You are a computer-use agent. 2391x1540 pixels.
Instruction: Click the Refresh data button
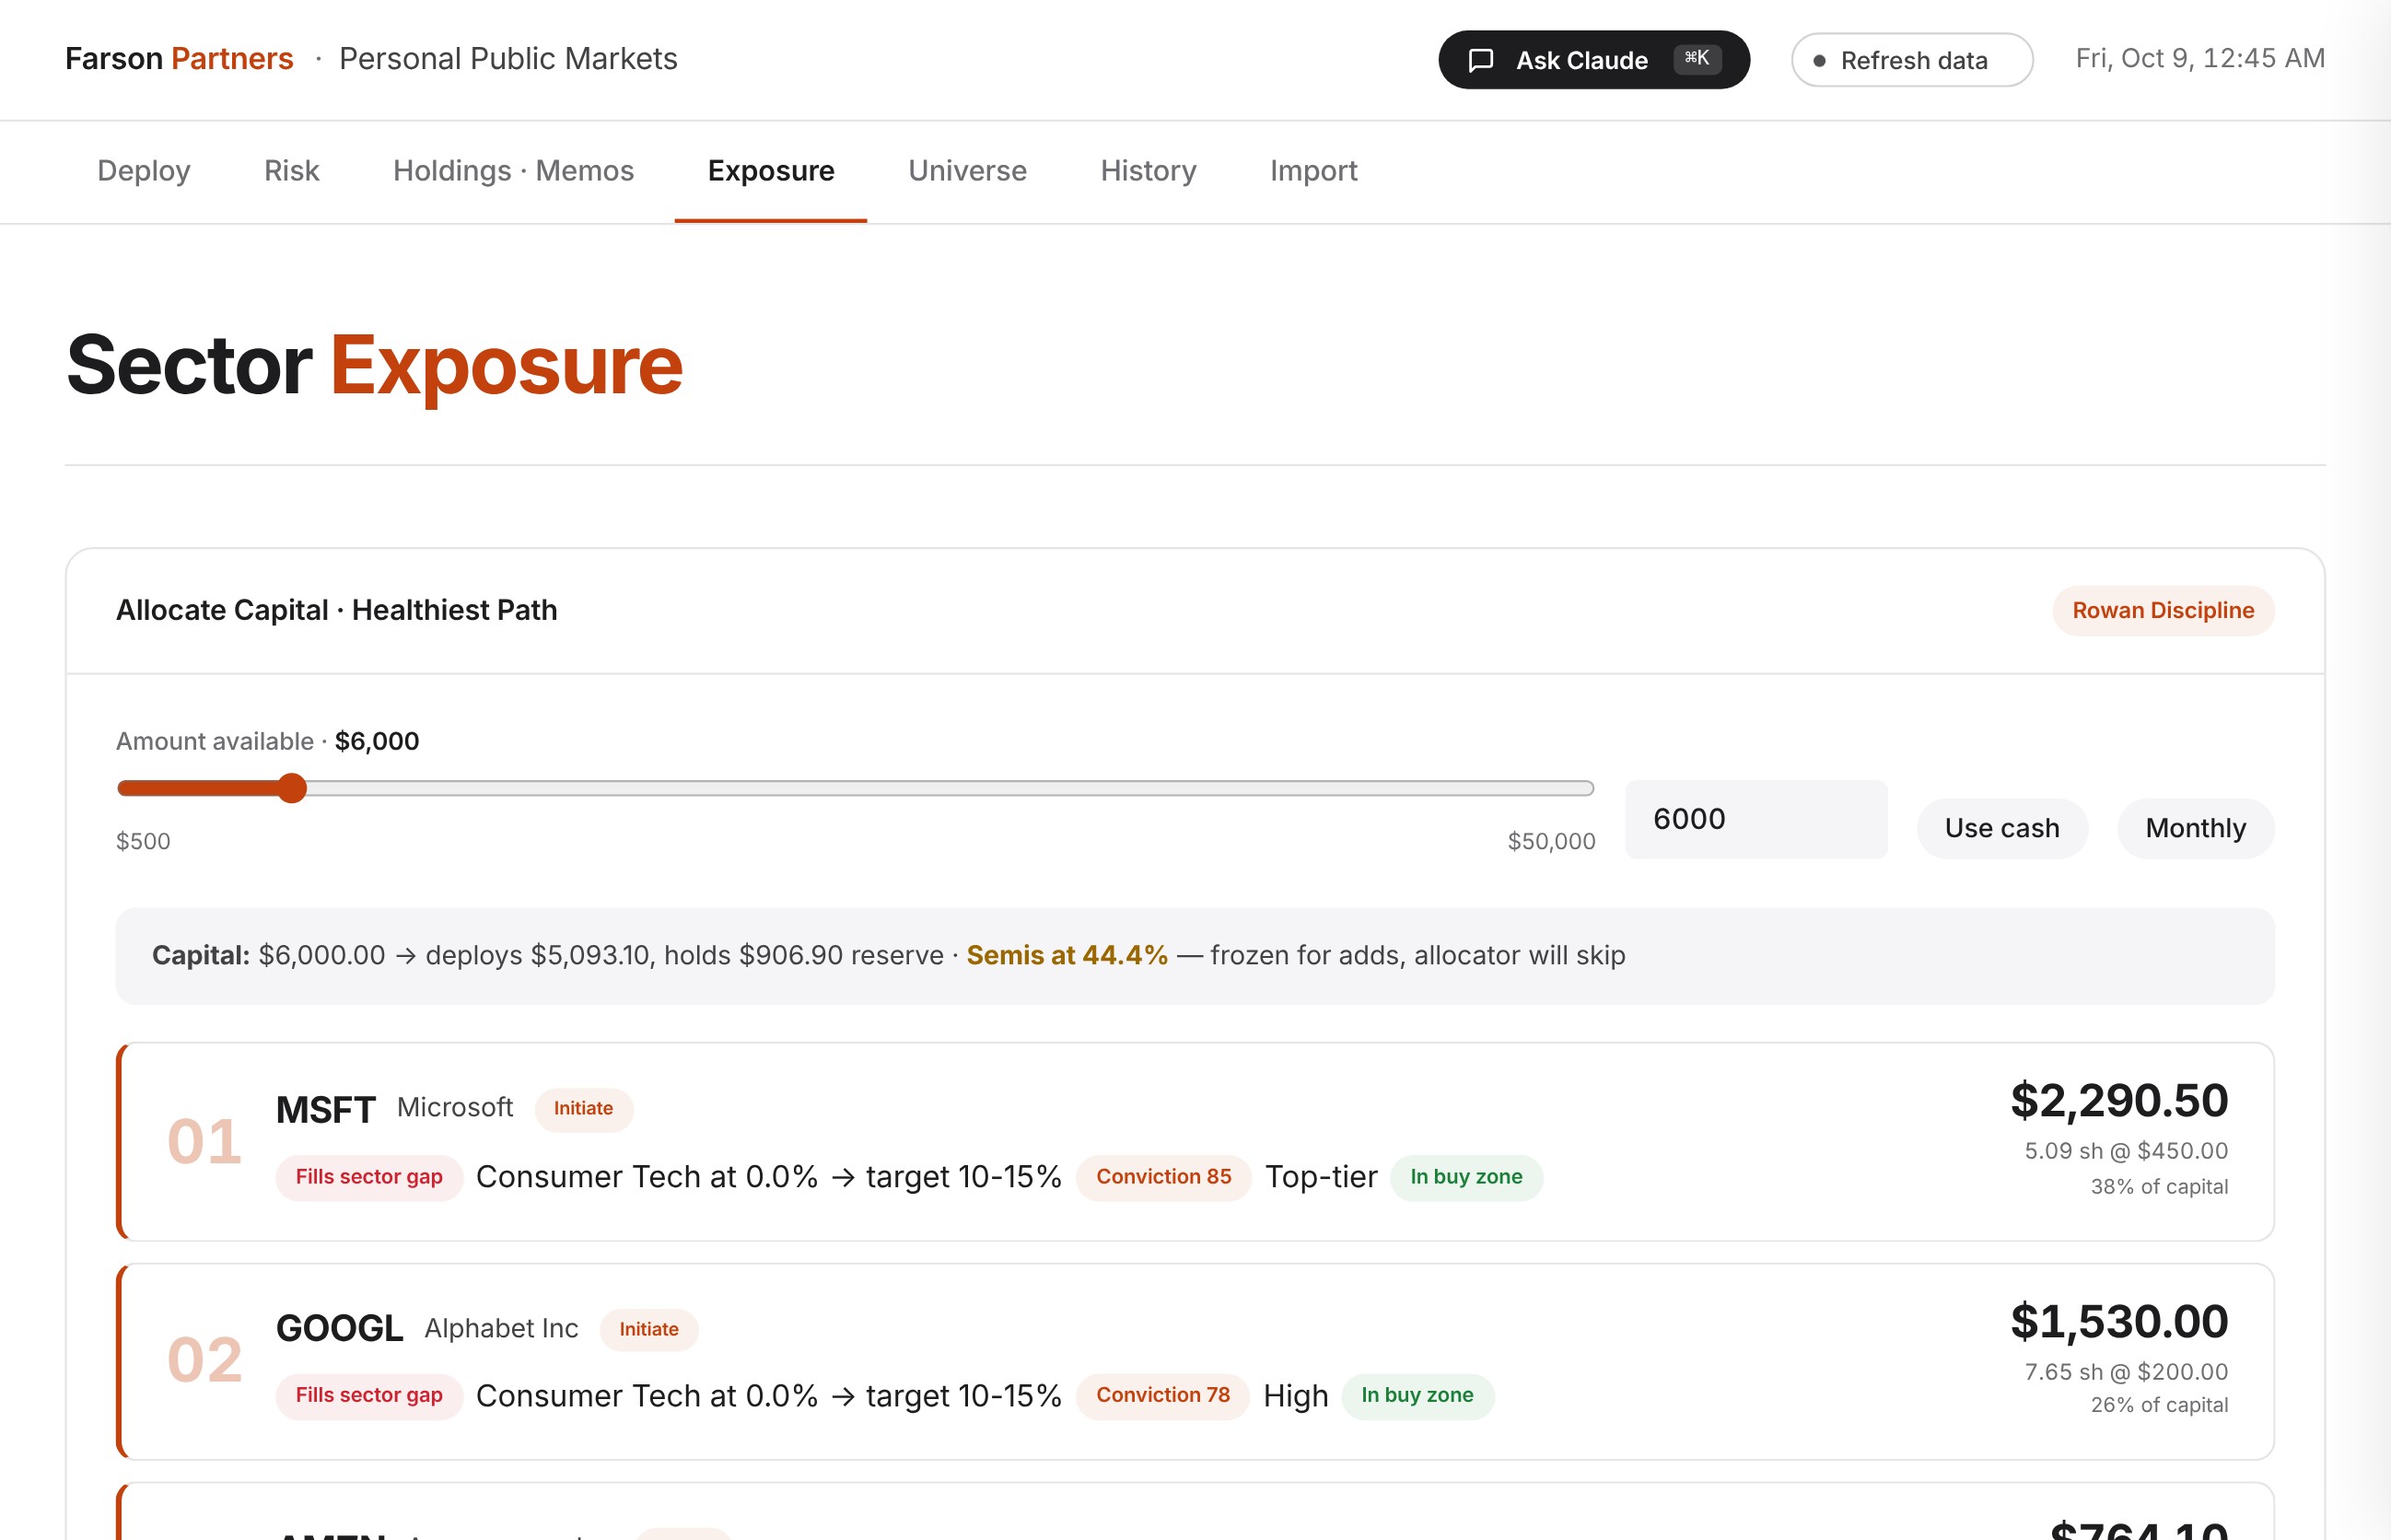(x=1912, y=60)
